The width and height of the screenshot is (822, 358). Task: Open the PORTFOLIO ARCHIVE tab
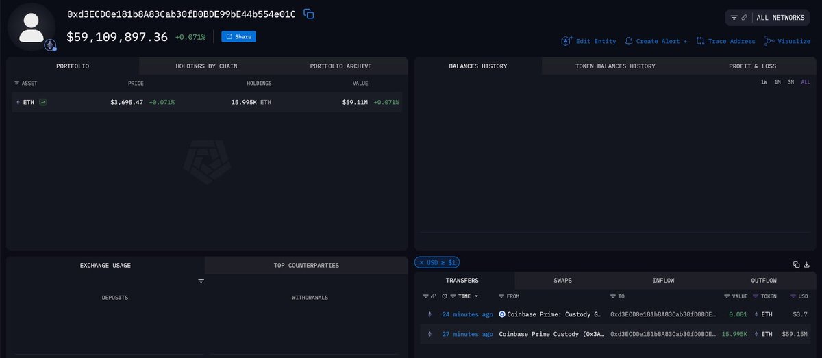pyautogui.click(x=340, y=66)
